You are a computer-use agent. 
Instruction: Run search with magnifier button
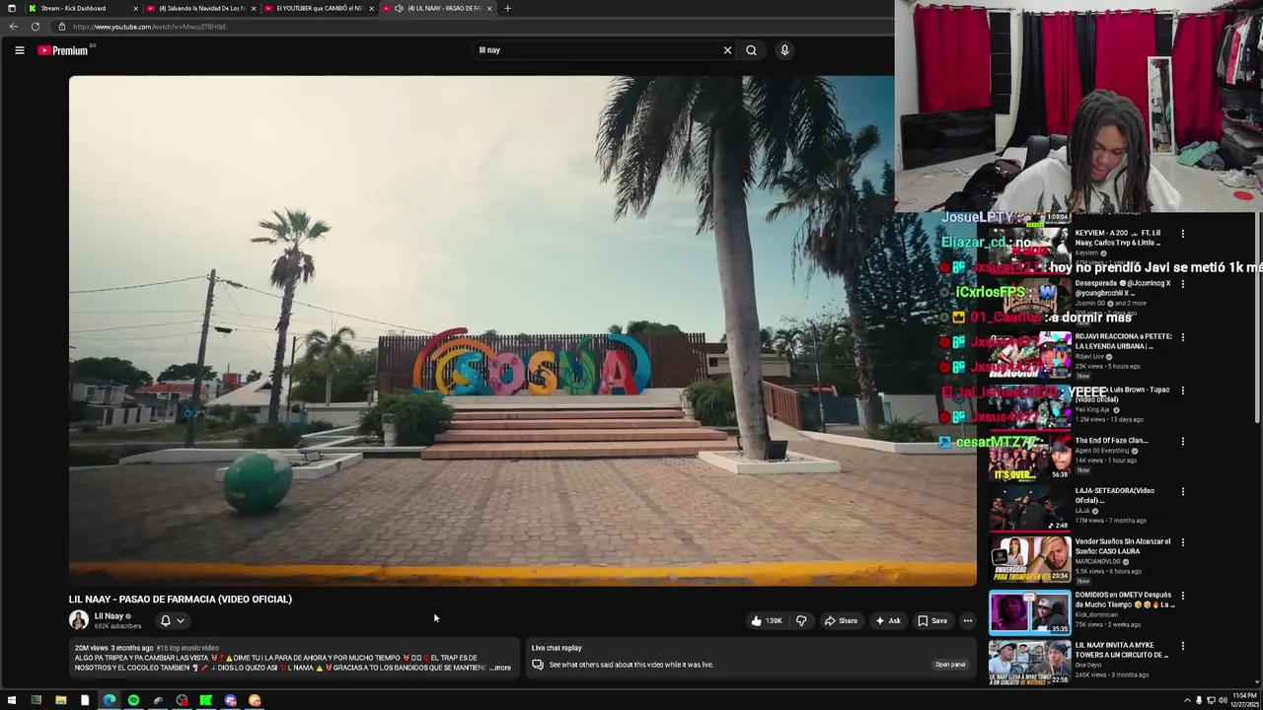click(751, 50)
